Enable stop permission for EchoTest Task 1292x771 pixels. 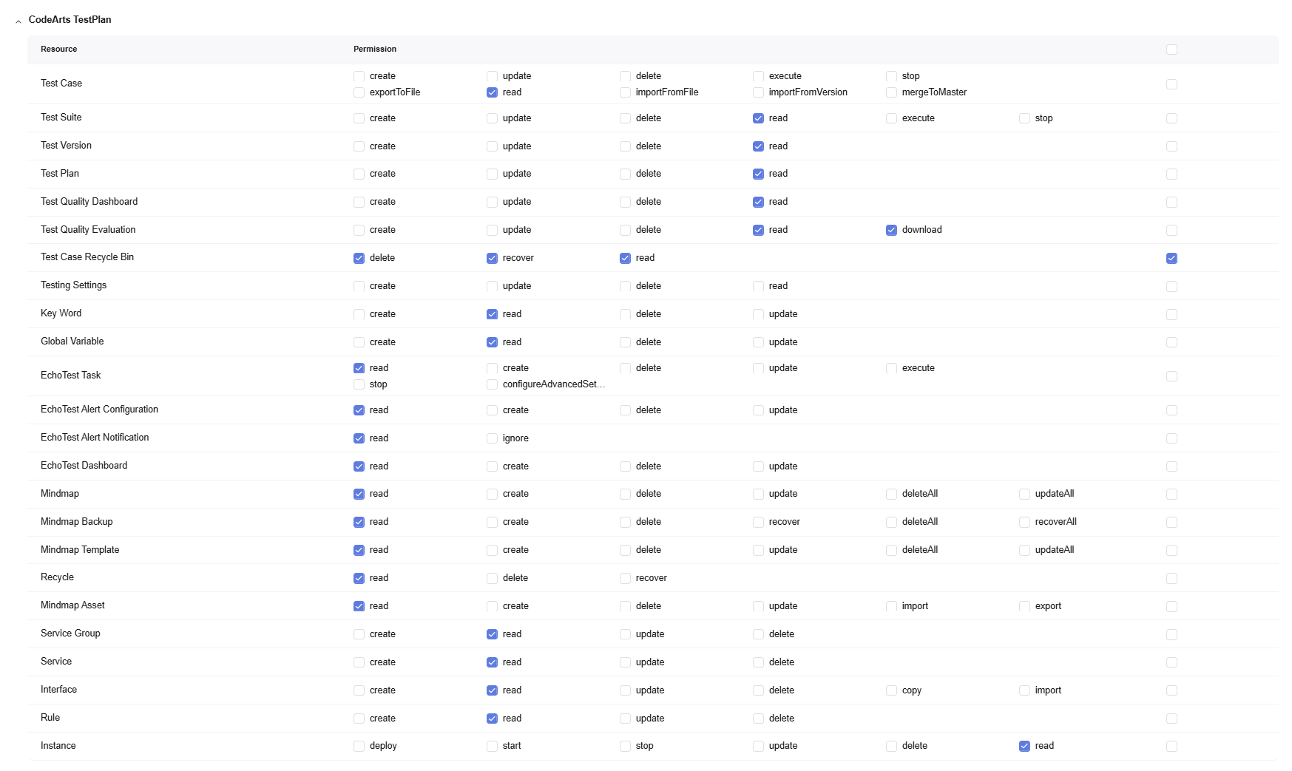click(x=359, y=384)
